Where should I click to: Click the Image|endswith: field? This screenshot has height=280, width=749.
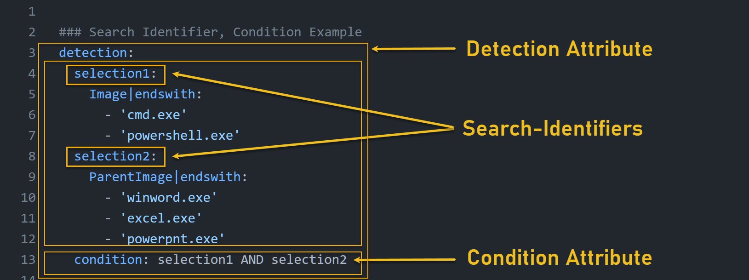click(146, 94)
